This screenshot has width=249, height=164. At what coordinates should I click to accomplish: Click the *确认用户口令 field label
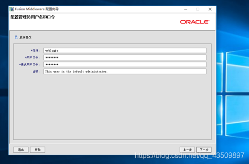(x=29, y=64)
